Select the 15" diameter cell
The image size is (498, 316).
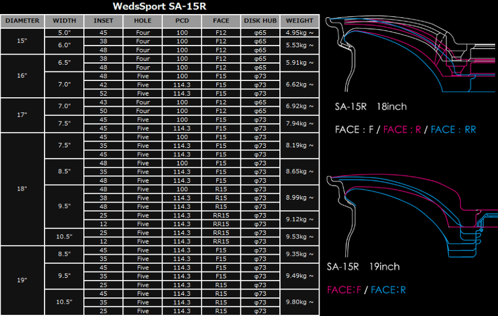coord(22,41)
